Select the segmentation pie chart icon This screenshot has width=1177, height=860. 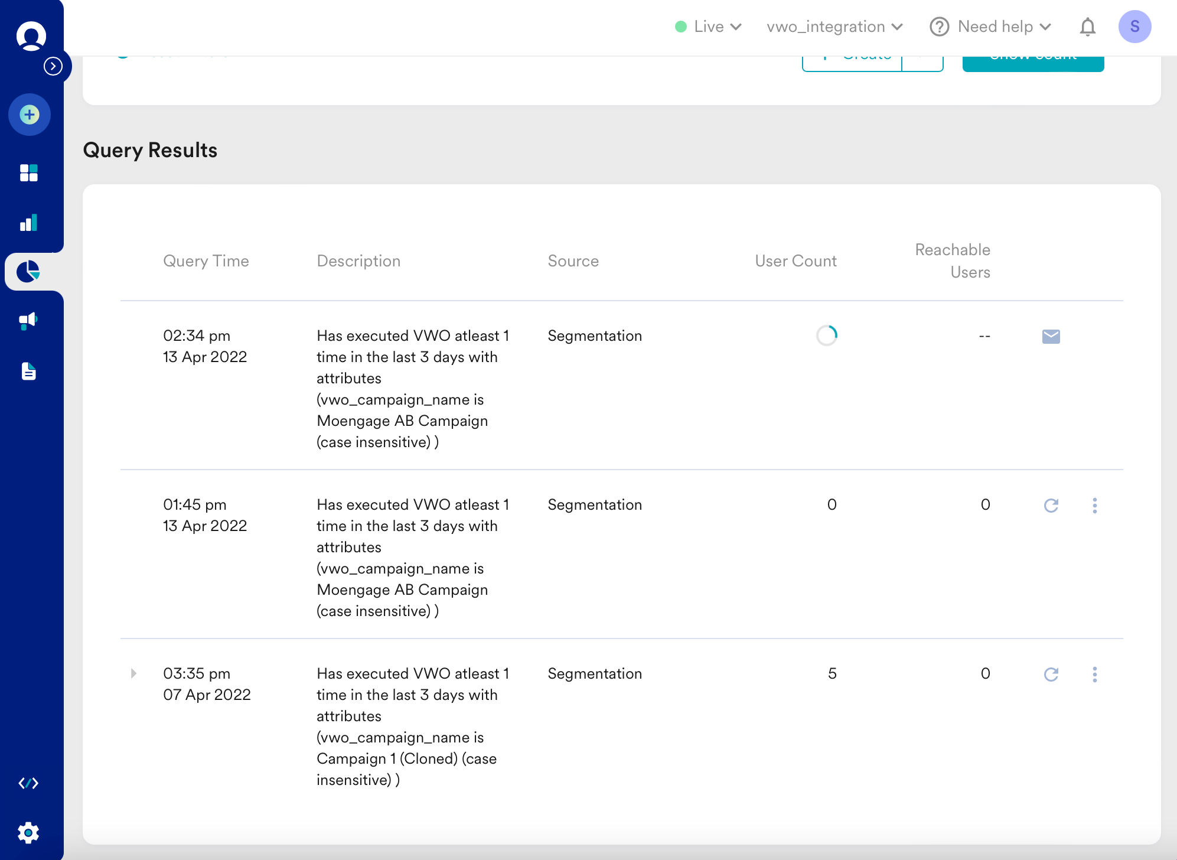point(28,272)
